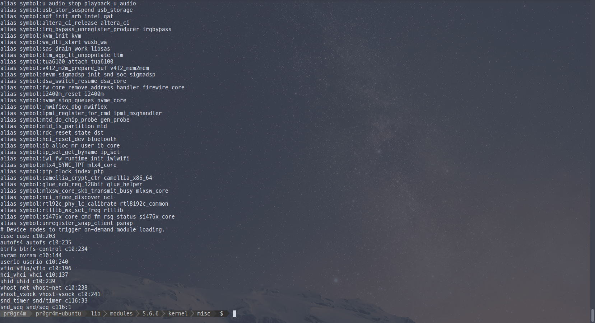Click the vhost_net vhost-net c10:238 line
Viewport: 595px width, 323px height.
pyautogui.click(x=44, y=288)
